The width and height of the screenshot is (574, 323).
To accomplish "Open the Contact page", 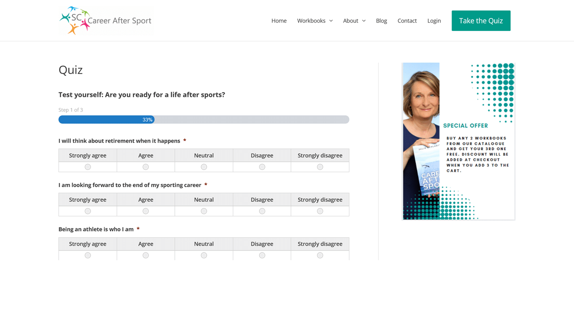I will point(407,21).
